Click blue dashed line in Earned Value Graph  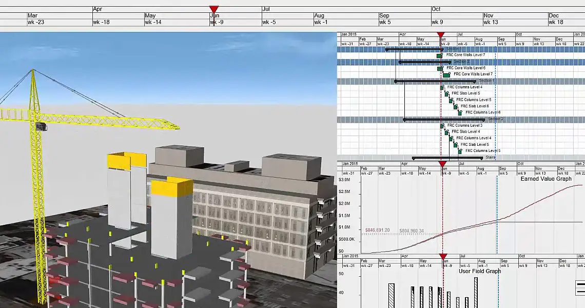pos(497,216)
